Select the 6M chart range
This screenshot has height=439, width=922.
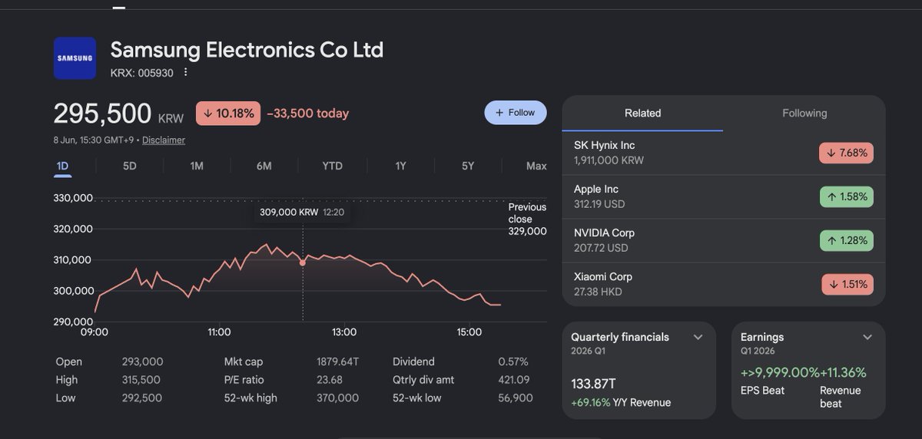(264, 166)
